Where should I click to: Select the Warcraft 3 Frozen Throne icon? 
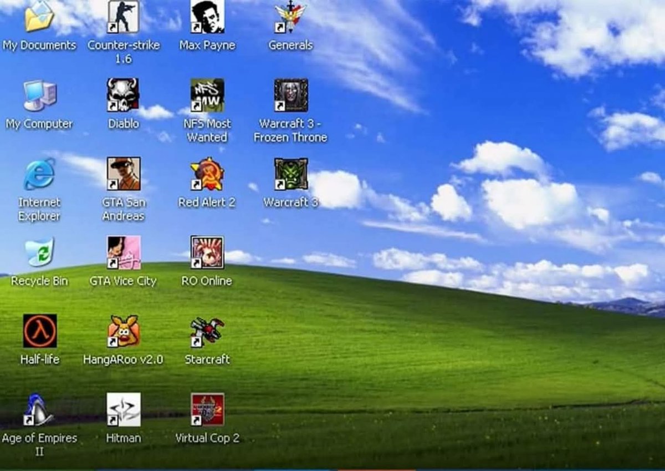click(x=290, y=95)
